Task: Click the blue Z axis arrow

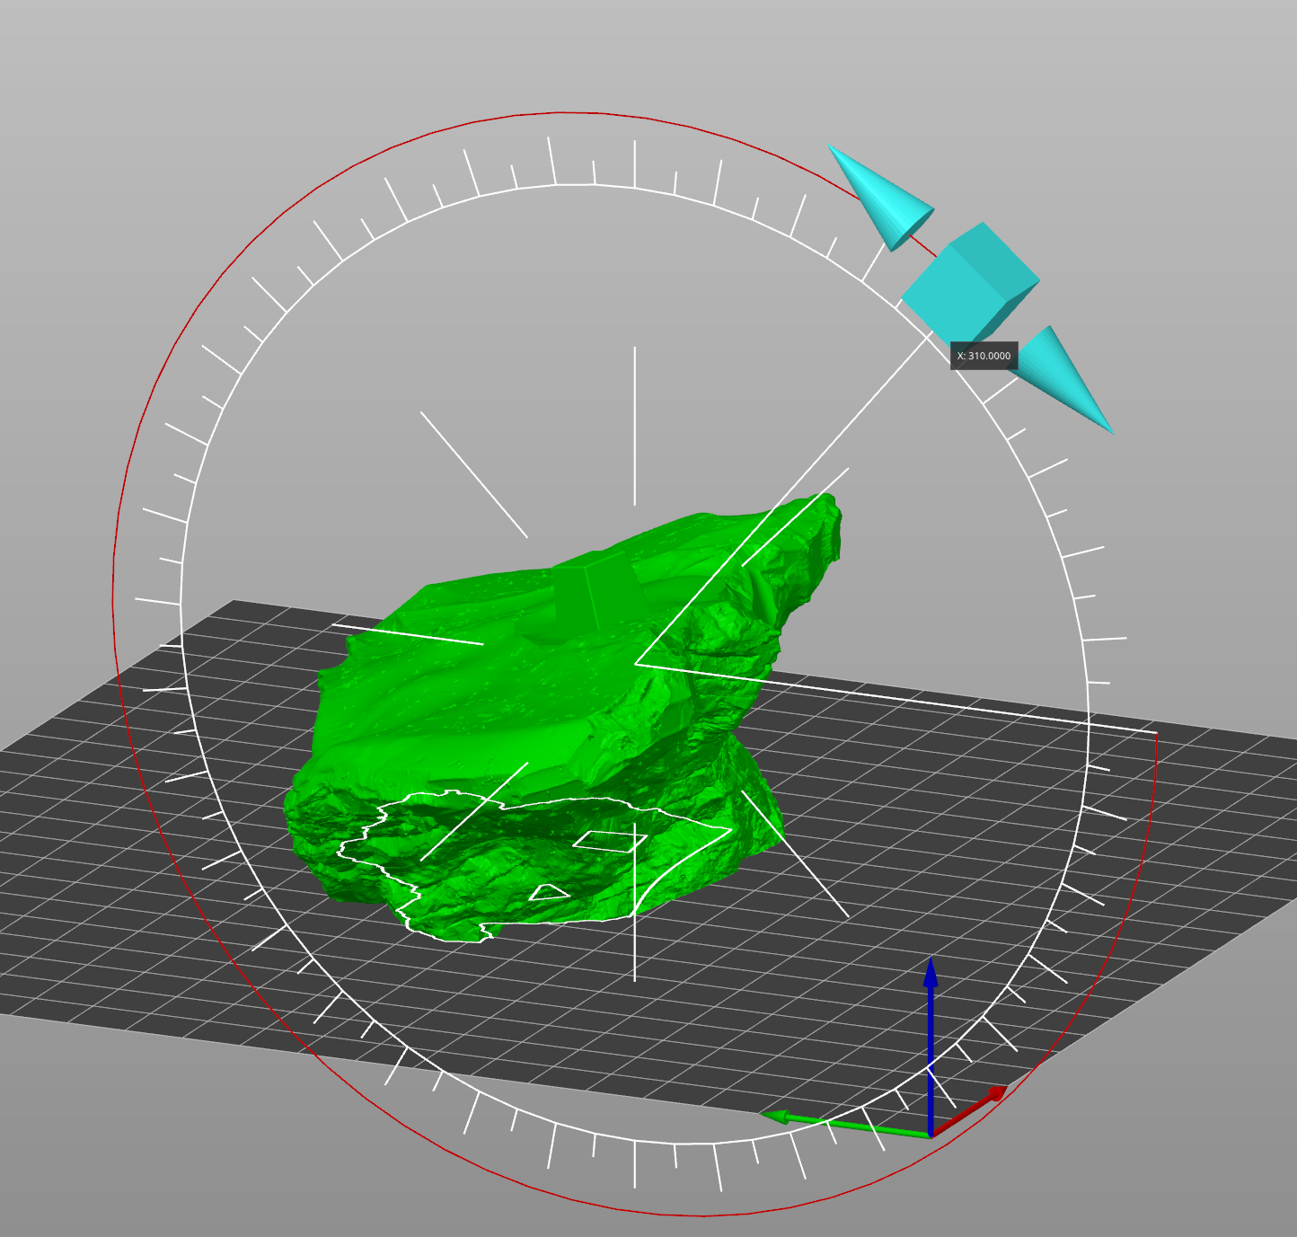Action: coord(931,1047)
